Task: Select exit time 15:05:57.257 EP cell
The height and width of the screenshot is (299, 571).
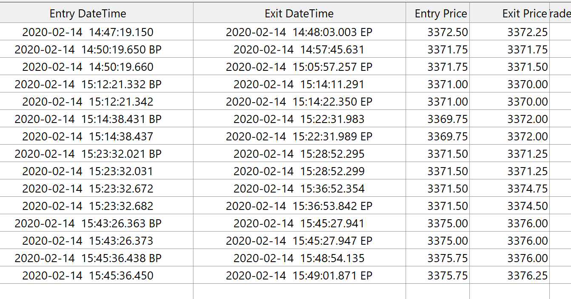Action: [299, 67]
